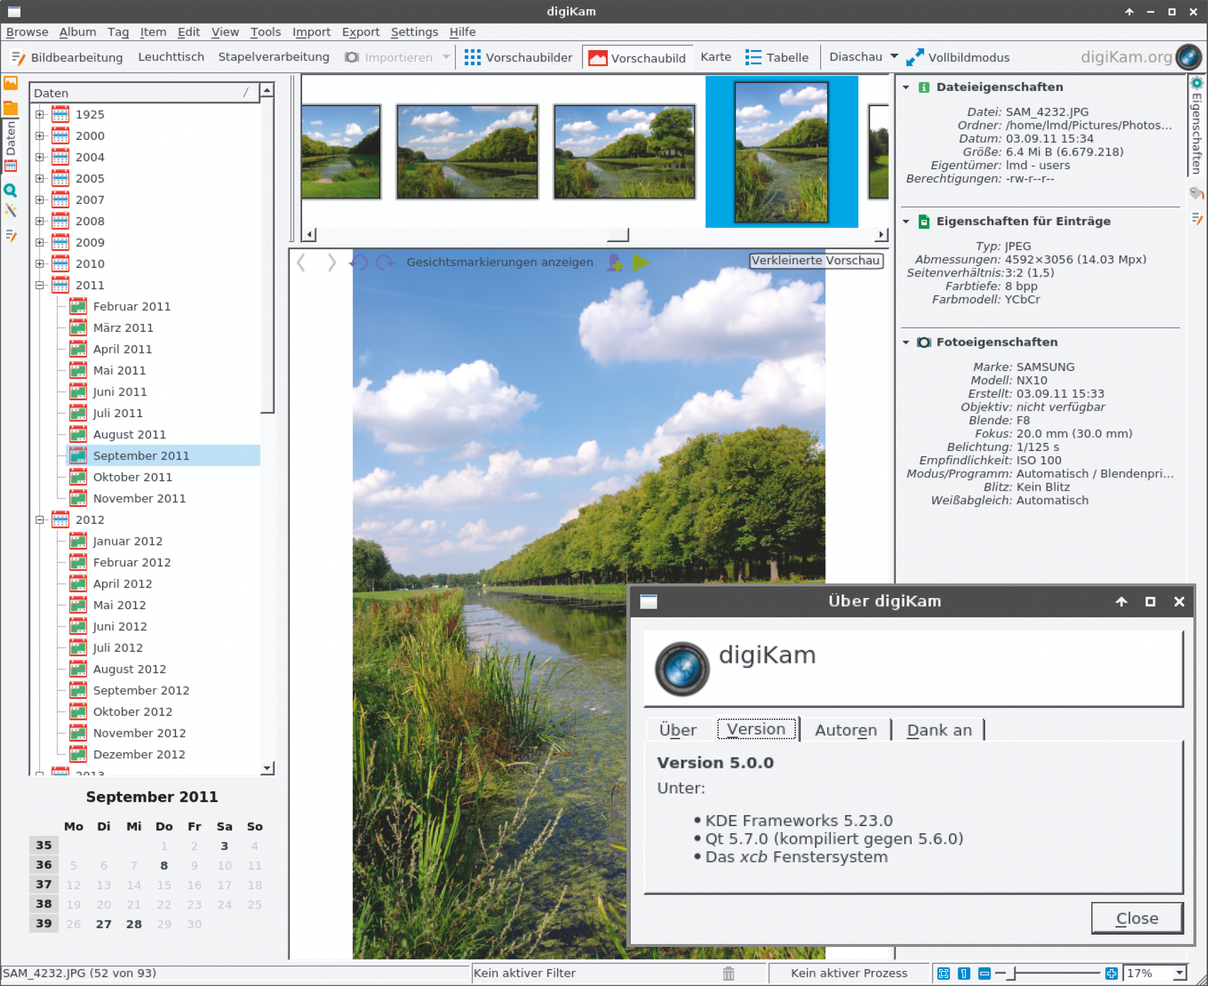The image size is (1208, 986).
Task: Click the fuzzy search wand sidebar icon
Action: 10,211
